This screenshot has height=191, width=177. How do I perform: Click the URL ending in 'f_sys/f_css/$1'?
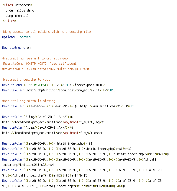[53, 133]
